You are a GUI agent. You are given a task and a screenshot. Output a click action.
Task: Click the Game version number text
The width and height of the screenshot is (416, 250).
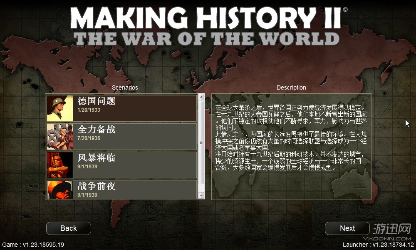[x=33, y=245]
